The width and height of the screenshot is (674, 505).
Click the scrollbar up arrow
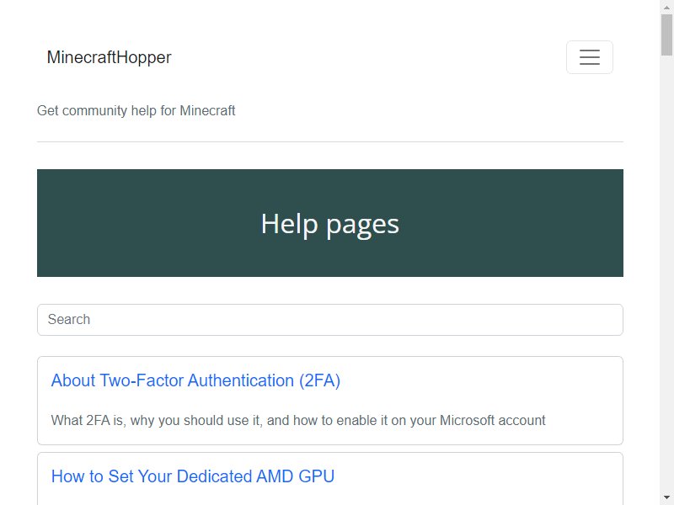click(x=666, y=7)
